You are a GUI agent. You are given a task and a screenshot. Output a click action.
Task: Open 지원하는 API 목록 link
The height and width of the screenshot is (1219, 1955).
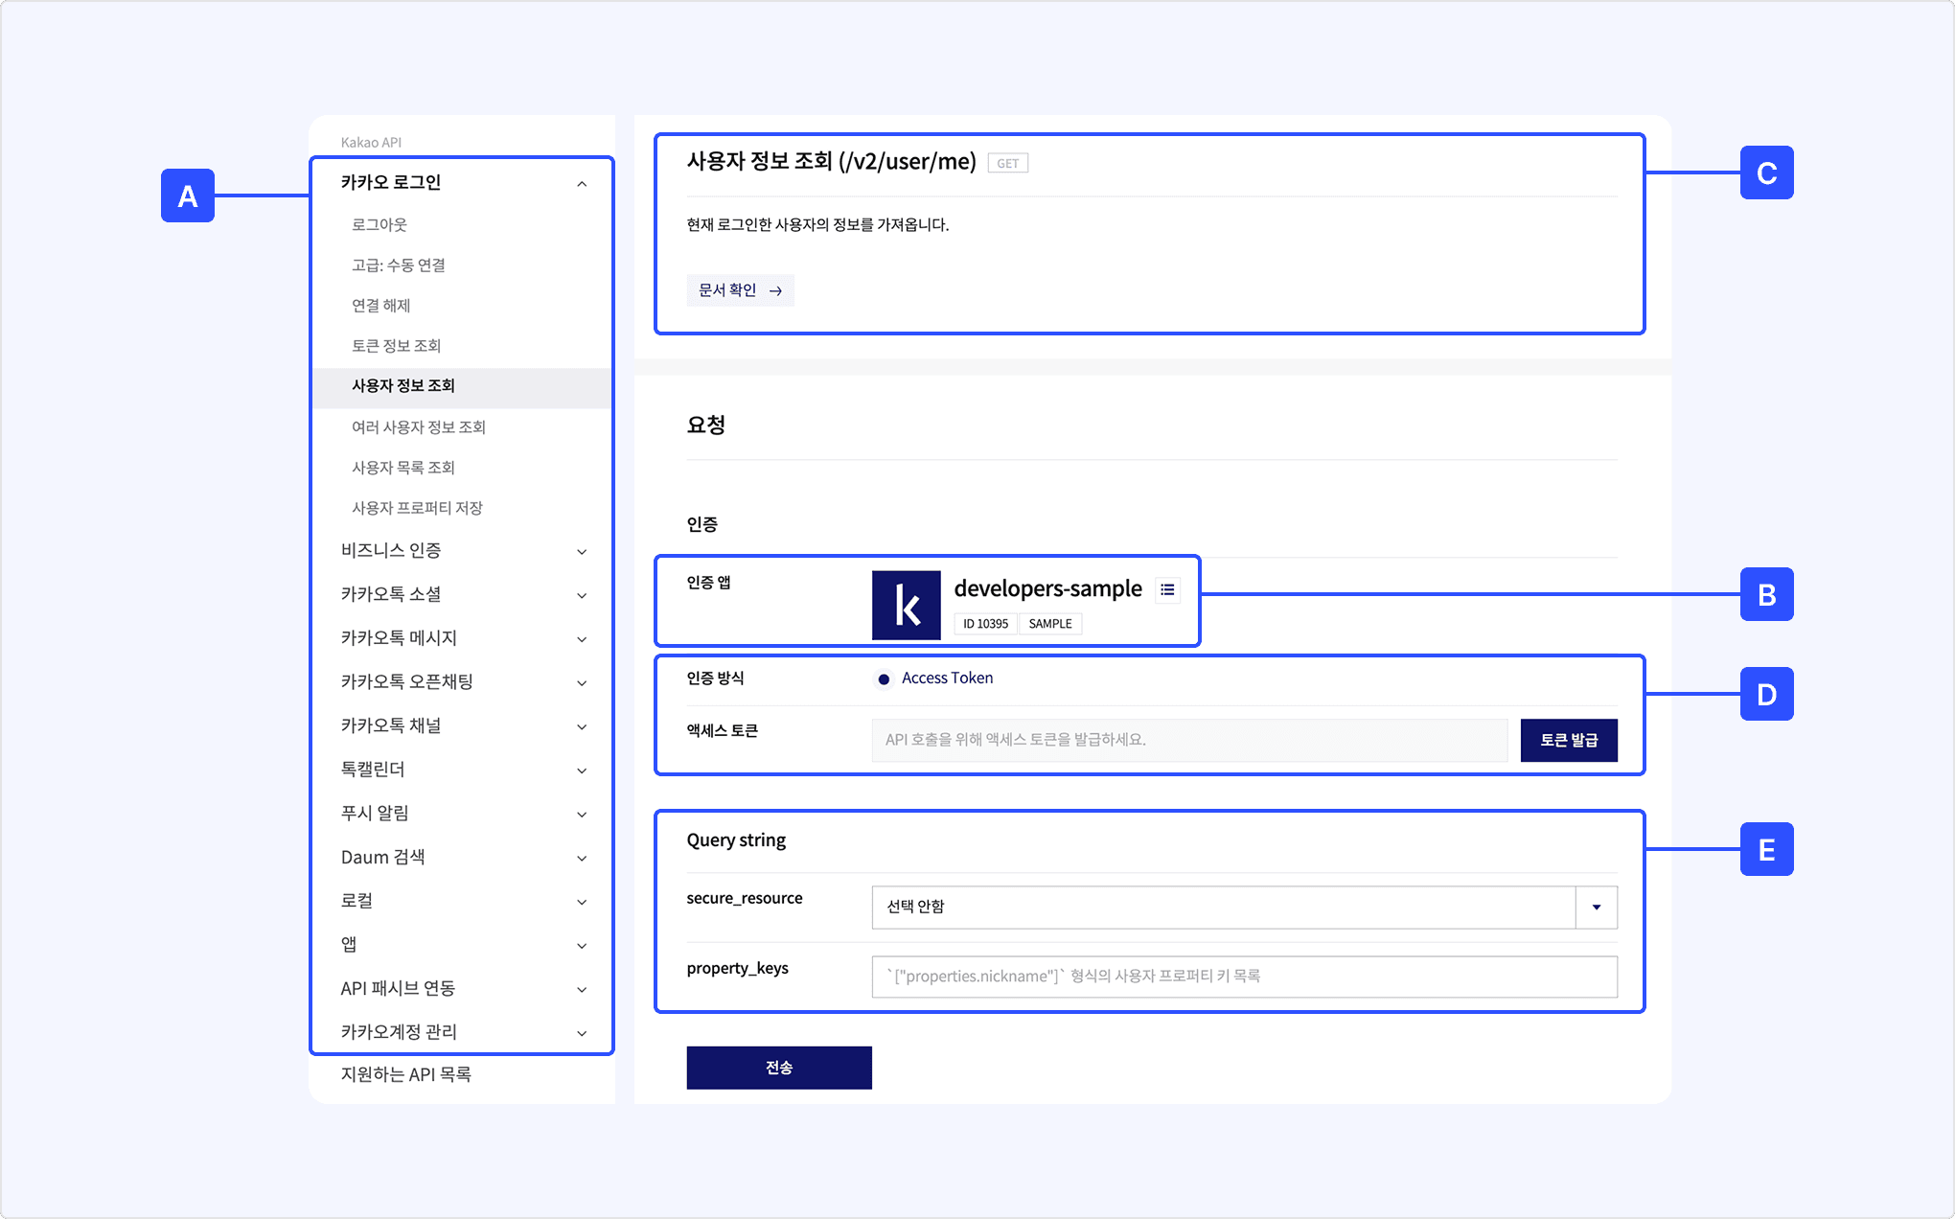tap(406, 1074)
